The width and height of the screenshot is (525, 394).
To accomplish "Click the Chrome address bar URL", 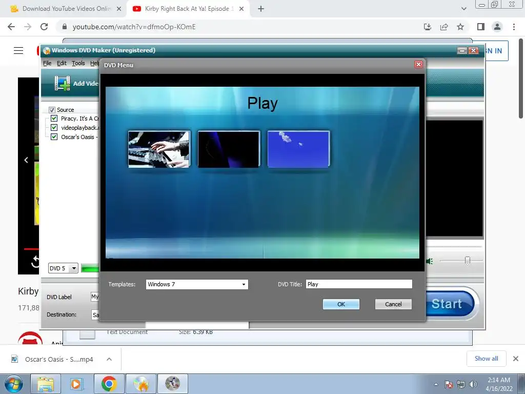I will click(x=134, y=27).
